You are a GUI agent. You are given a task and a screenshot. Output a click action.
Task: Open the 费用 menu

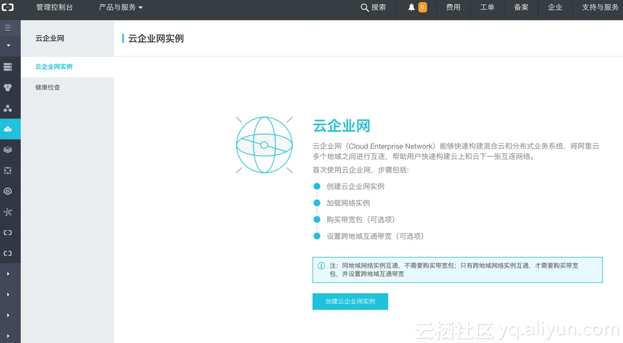(453, 8)
